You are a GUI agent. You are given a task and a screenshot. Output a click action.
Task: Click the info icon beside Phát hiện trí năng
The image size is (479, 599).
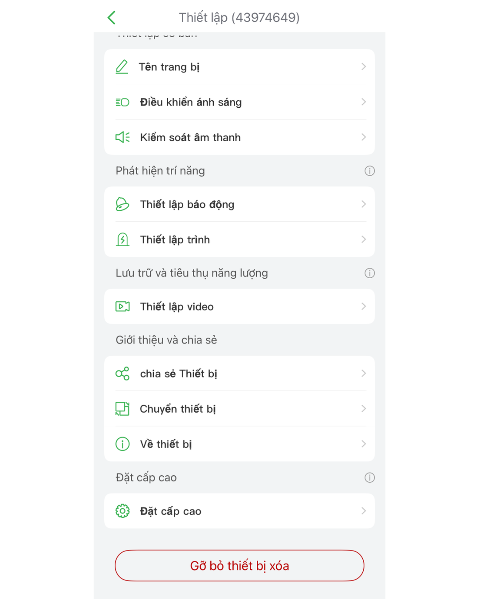(x=369, y=171)
